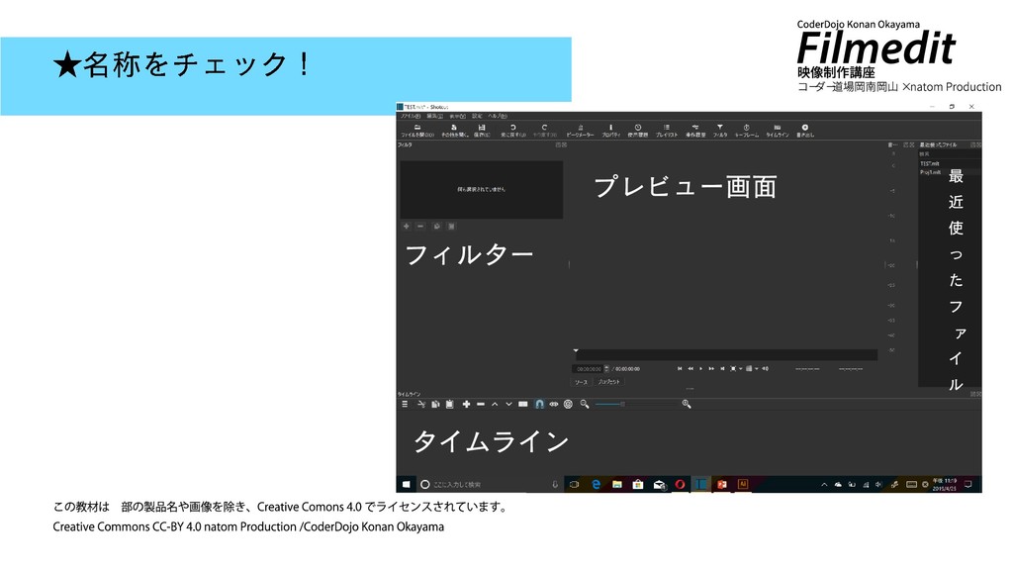Click the timeline Cut scissors icon
Image resolution: width=1013 pixels, height=570 pixels.
pyautogui.click(x=421, y=404)
